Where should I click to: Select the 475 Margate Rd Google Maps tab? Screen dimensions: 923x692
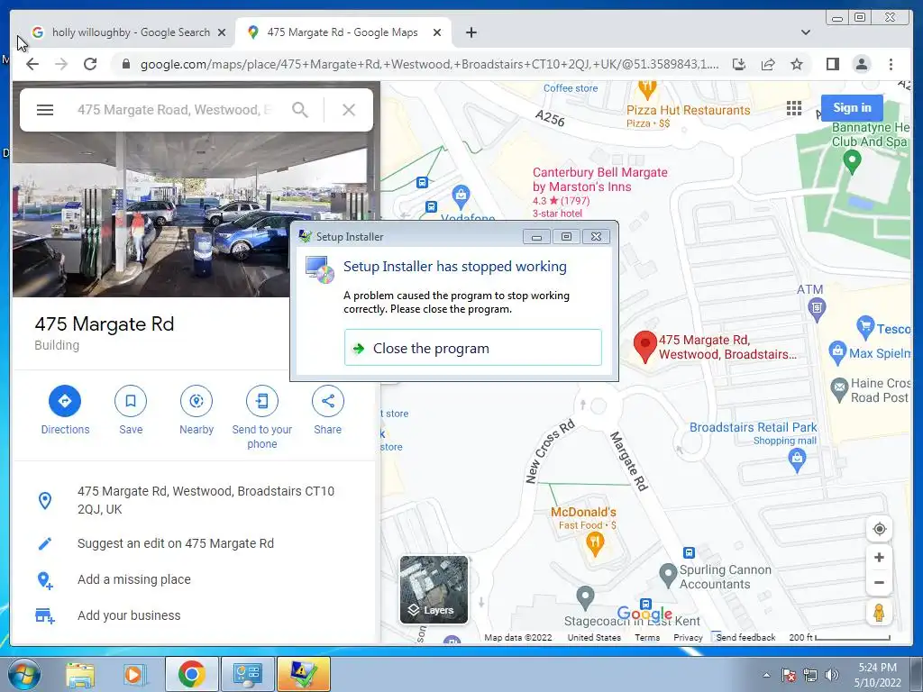coord(342,32)
